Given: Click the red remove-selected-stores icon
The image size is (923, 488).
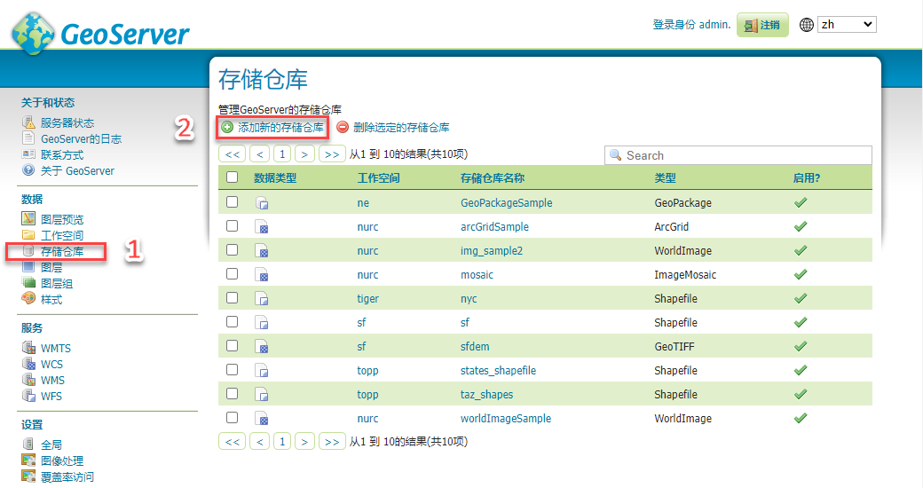Looking at the screenshot, I should point(343,128).
